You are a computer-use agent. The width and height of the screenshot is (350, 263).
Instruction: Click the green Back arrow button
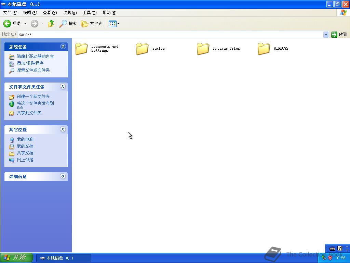pos(7,24)
